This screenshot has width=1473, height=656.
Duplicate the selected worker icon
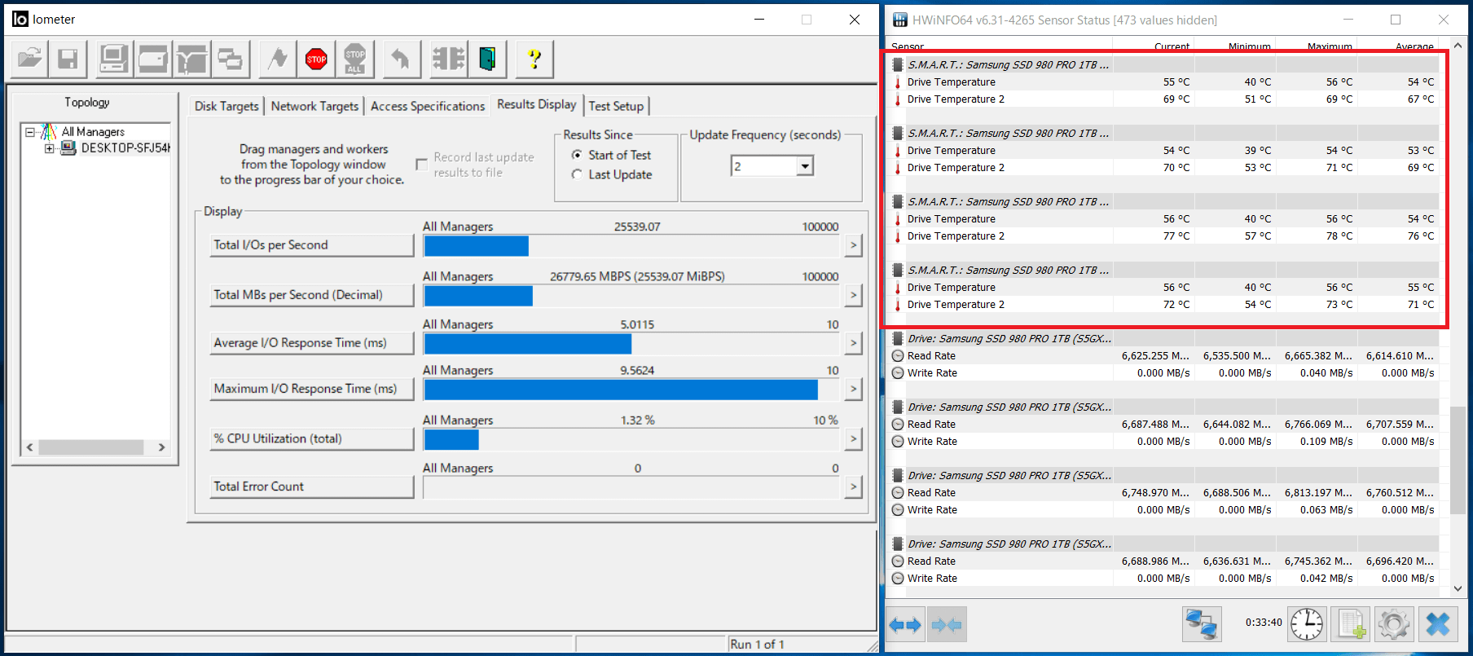230,59
